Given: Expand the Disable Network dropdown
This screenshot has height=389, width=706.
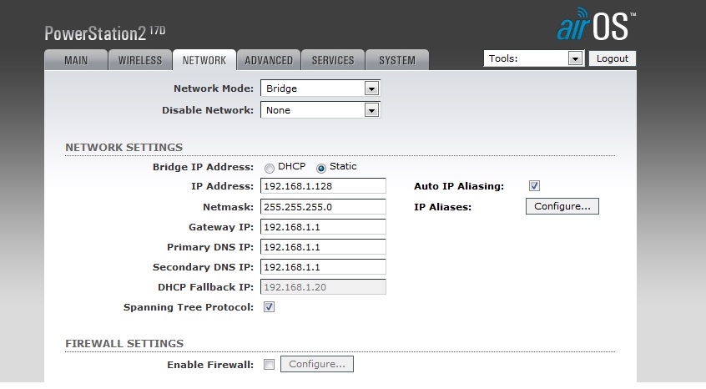Looking at the screenshot, I should pyautogui.click(x=320, y=110).
